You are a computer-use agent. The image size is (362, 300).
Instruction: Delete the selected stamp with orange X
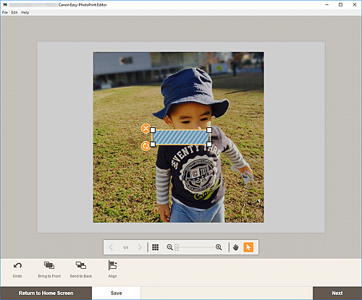pyautogui.click(x=146, y=129)
